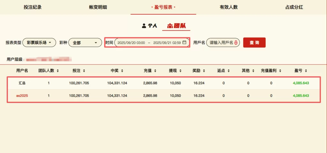327x153 pixels.
Task: Sort by 团队人数 column arrows
Action: pos(57,70)
